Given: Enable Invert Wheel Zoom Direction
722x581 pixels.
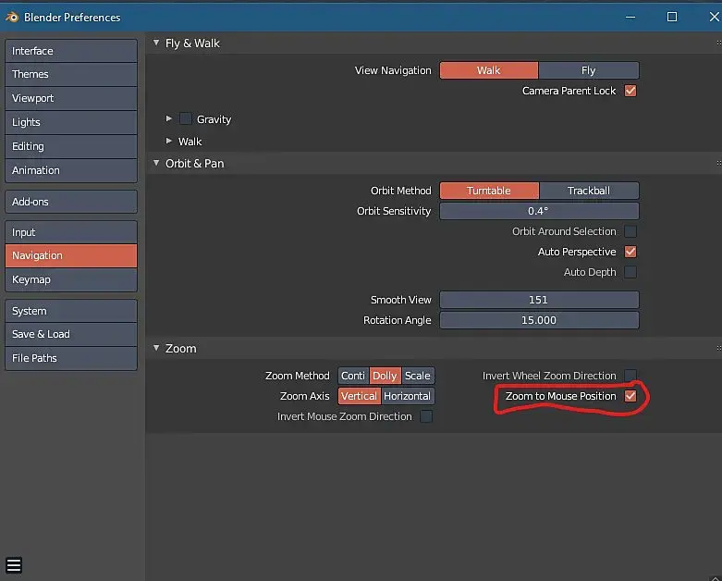Looking at the screenshot, I should [x=630, y=376].
